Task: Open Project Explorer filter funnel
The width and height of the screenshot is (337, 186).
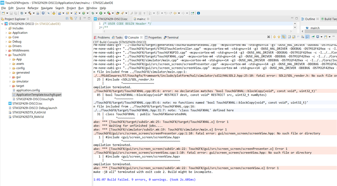Action: click(76, 19)
